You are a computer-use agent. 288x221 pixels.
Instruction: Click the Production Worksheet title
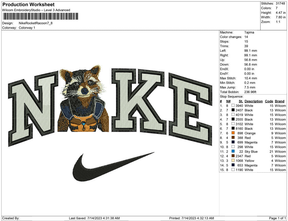pos(29,5)
